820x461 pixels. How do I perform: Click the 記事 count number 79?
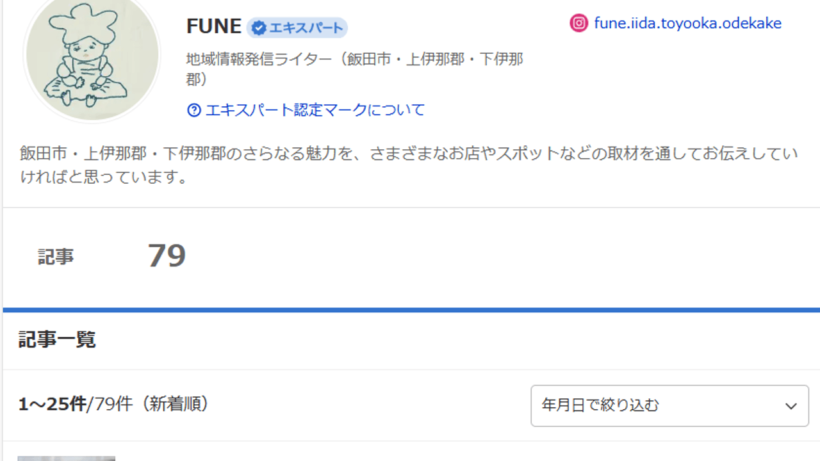coord(167,256)
